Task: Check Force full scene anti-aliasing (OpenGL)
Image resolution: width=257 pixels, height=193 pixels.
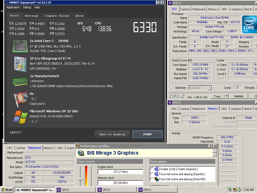Action: (152, 174)
